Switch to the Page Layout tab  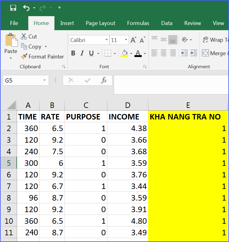(x=100, y=23)
